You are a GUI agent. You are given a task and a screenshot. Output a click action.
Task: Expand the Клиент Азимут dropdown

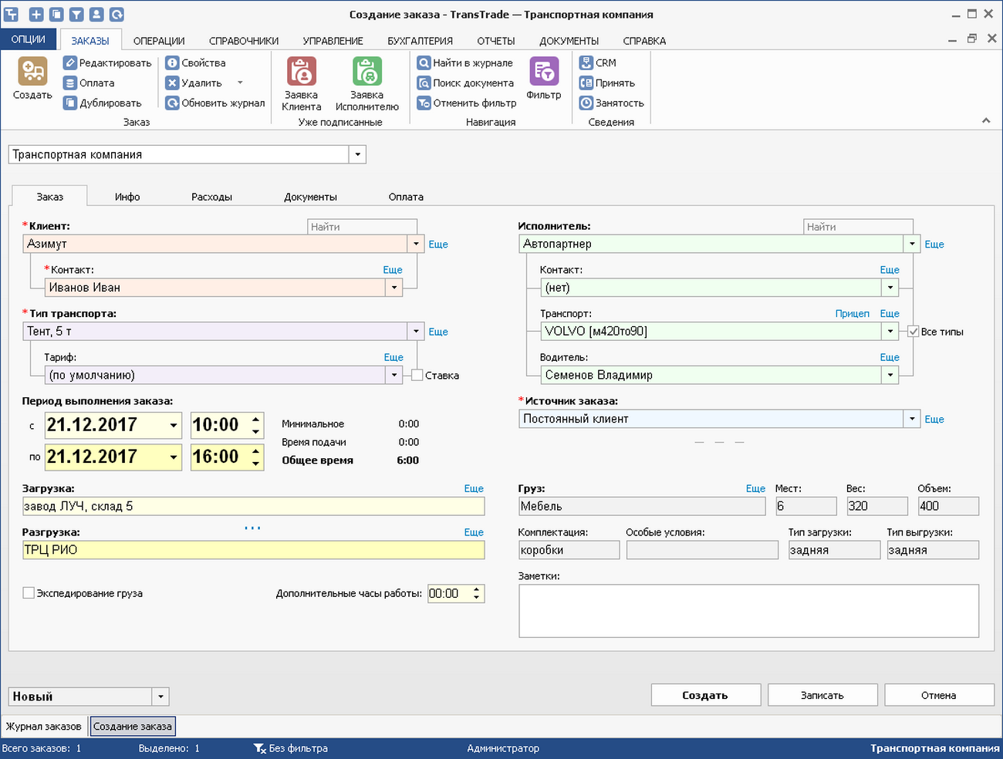tap(416, 244)
